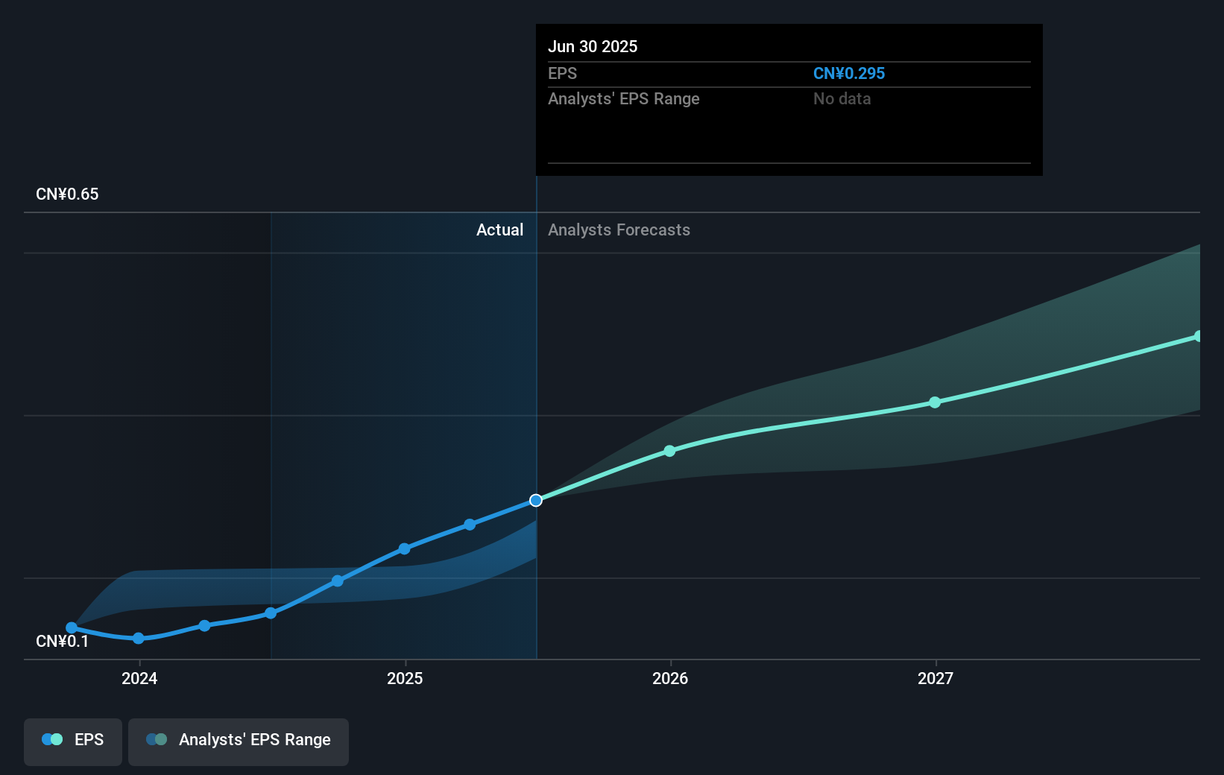
Task: Select the EPS data point above 2024 tick
Action: tap(139, 639)
